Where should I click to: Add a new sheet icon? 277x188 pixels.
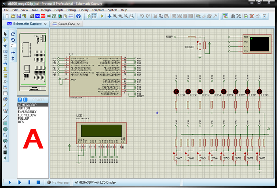[246, 16]
